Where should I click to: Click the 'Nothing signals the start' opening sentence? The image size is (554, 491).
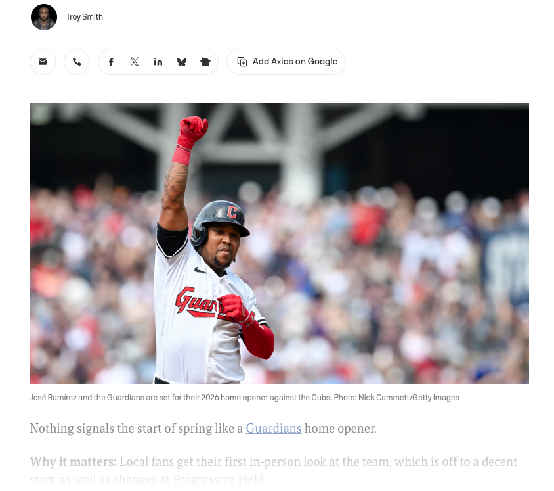coord(203,428)
